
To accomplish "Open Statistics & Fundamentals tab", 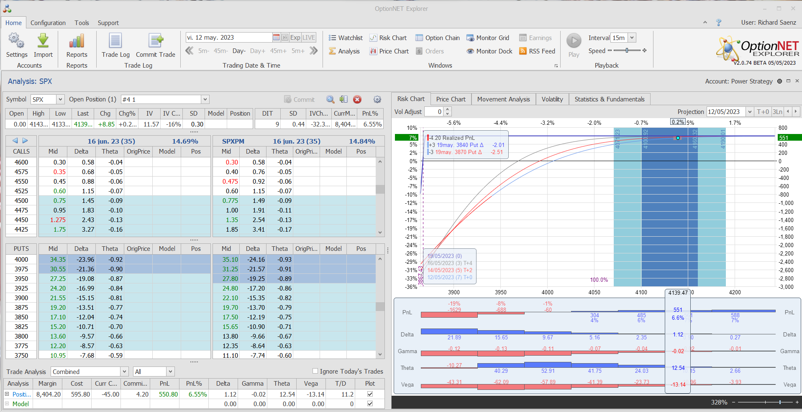I will tap(610, 99).
